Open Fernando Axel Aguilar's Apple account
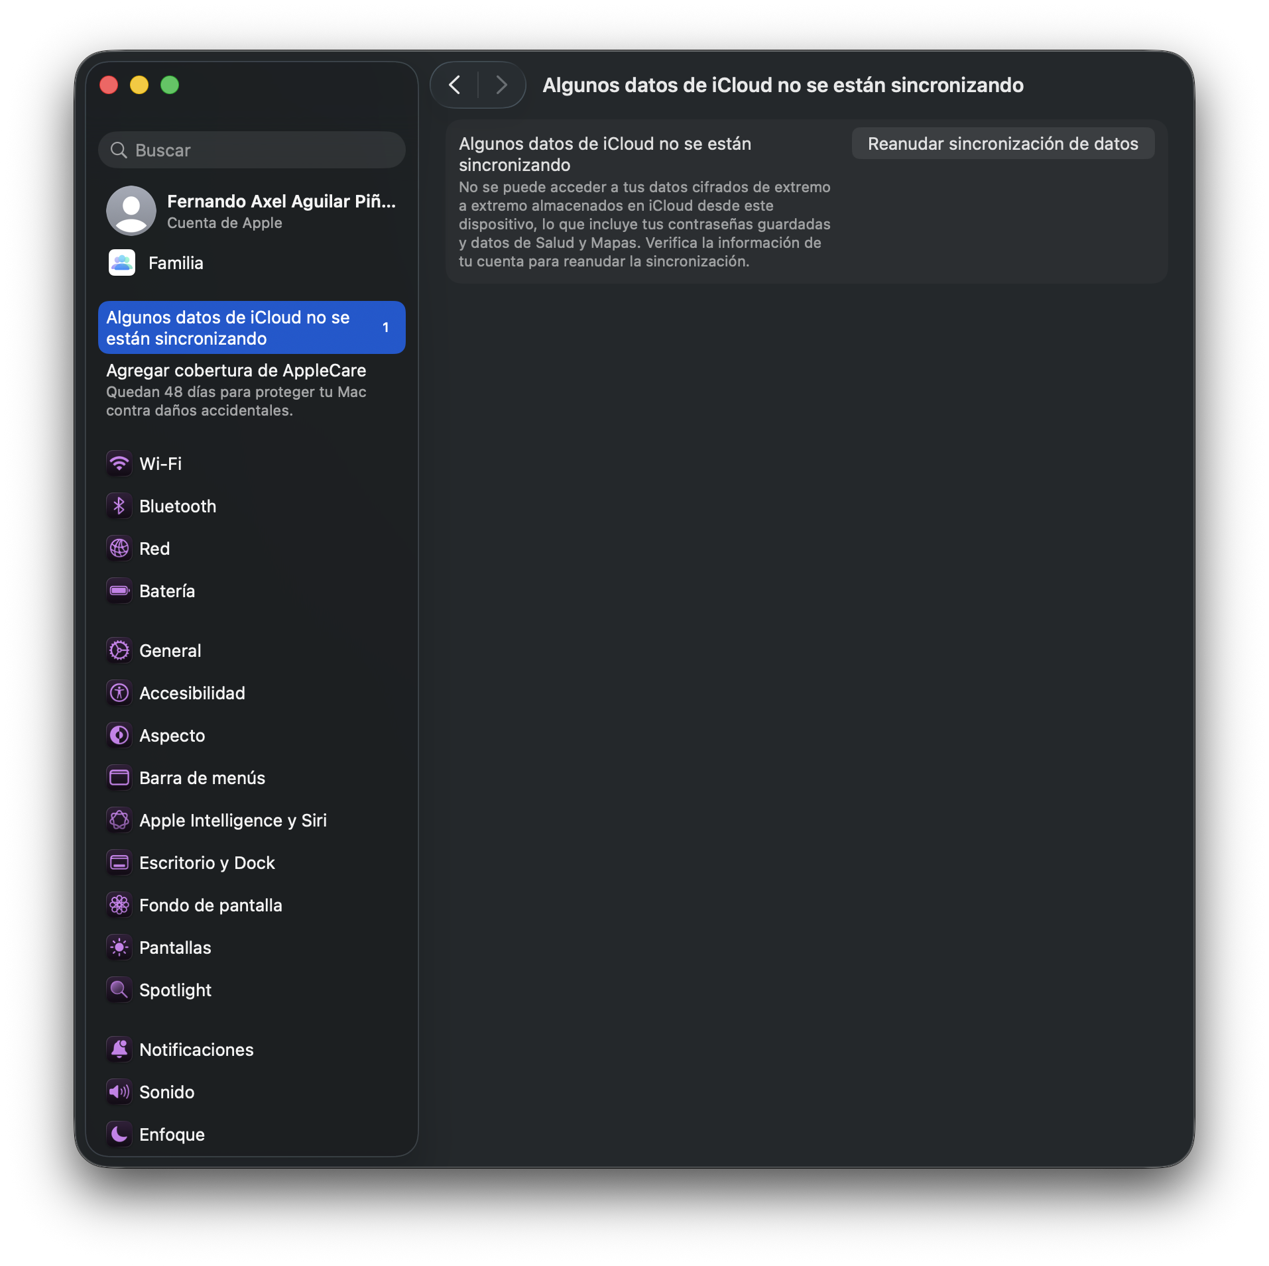This screenshot has height=1266, width=1269. [x=252, y=211]
